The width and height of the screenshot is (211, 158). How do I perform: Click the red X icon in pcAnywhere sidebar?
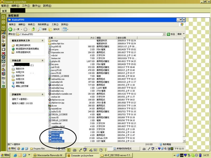tap(3, 53)
